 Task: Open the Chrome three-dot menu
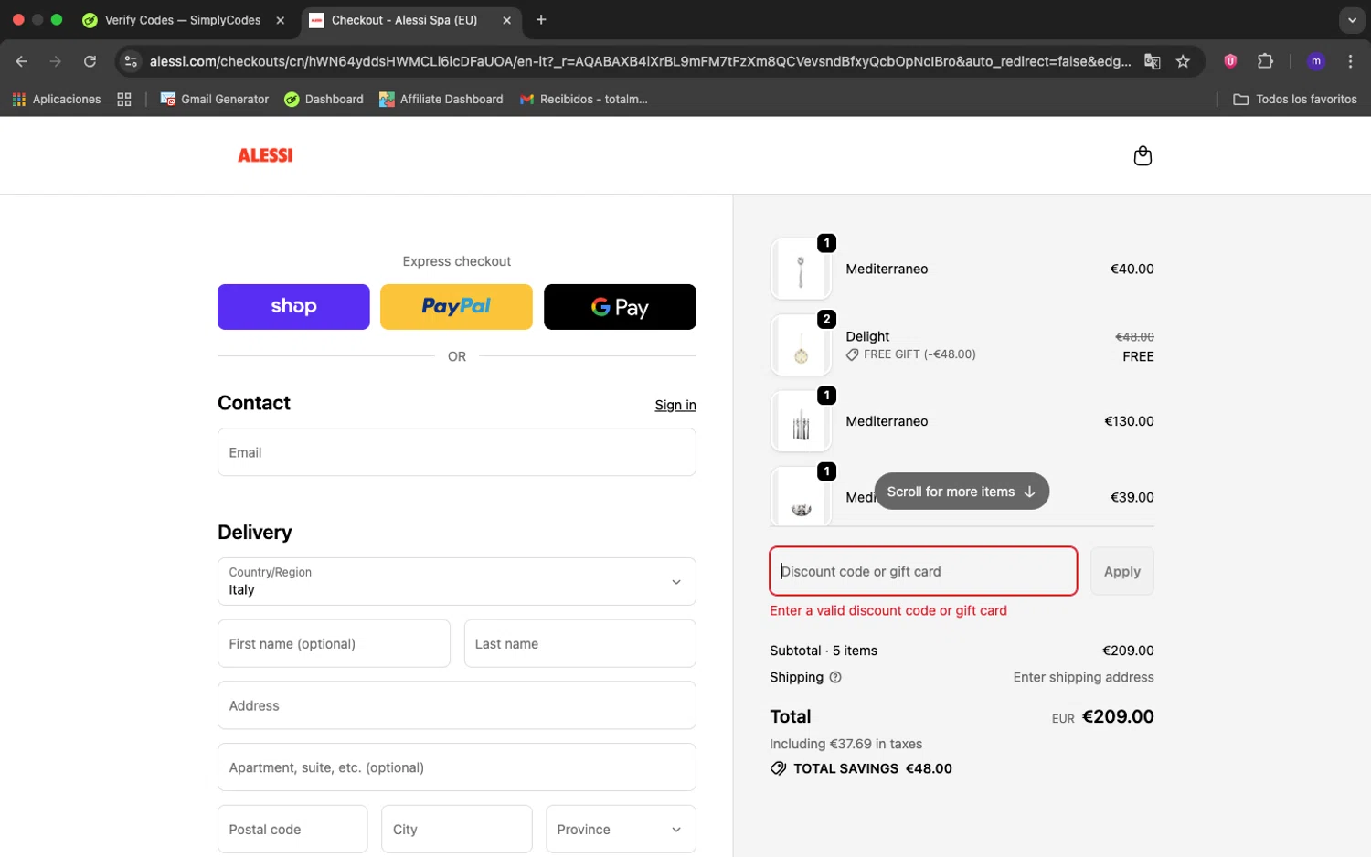pyautogui.click(x=1350, y=61)
